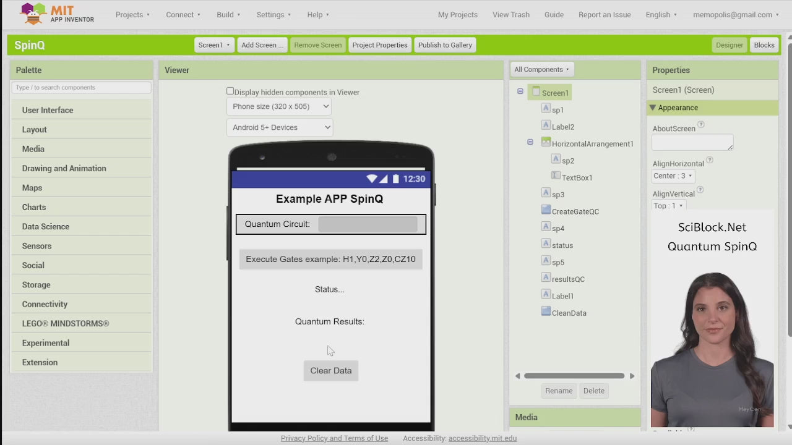Open the Phone size dropdown
This screenshot has height=445, width=792.
(280, 106)
